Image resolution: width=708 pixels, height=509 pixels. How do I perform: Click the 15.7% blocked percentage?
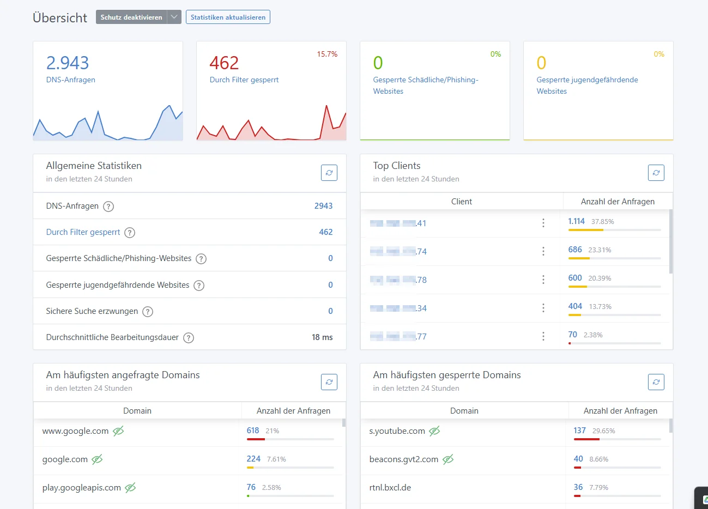327,54
